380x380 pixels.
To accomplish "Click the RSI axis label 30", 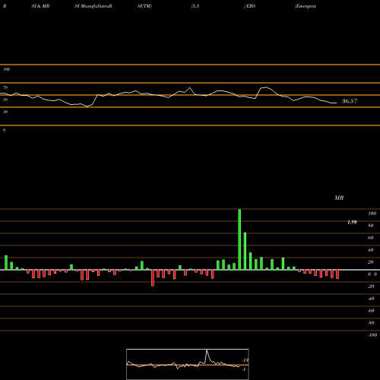I will (5, 112).
